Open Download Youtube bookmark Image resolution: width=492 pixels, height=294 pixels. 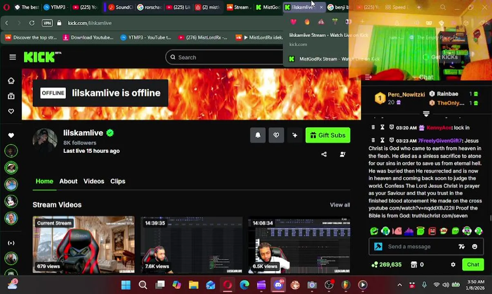[88, 38]
